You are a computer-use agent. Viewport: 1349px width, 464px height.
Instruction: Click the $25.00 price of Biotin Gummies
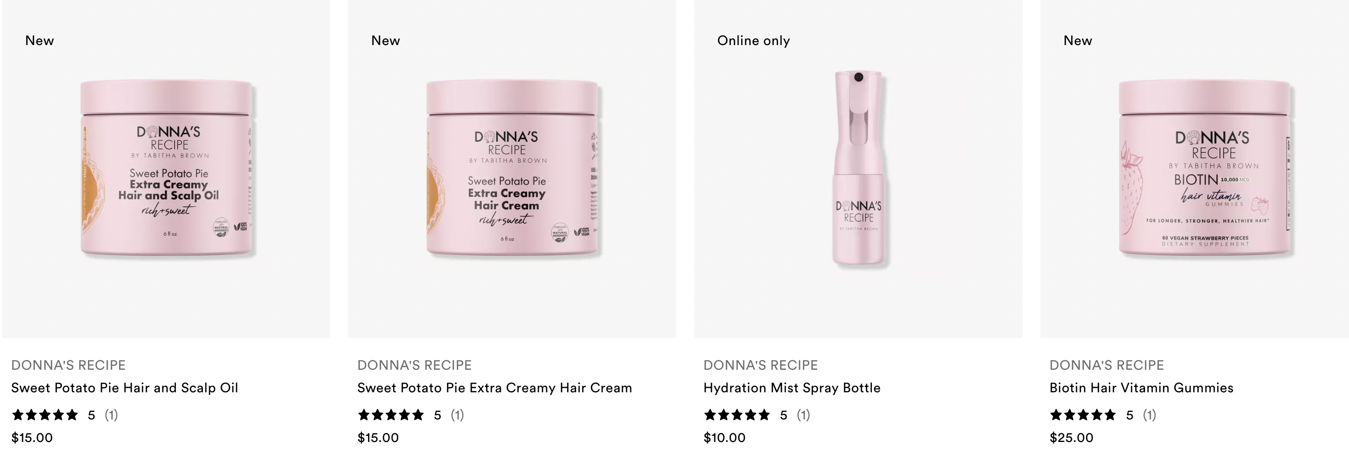point(1071,438)
